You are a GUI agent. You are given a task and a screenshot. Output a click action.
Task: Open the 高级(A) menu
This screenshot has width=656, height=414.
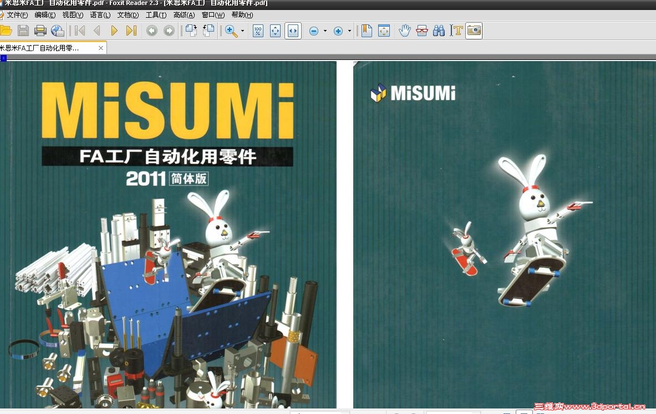pos(184,15)
